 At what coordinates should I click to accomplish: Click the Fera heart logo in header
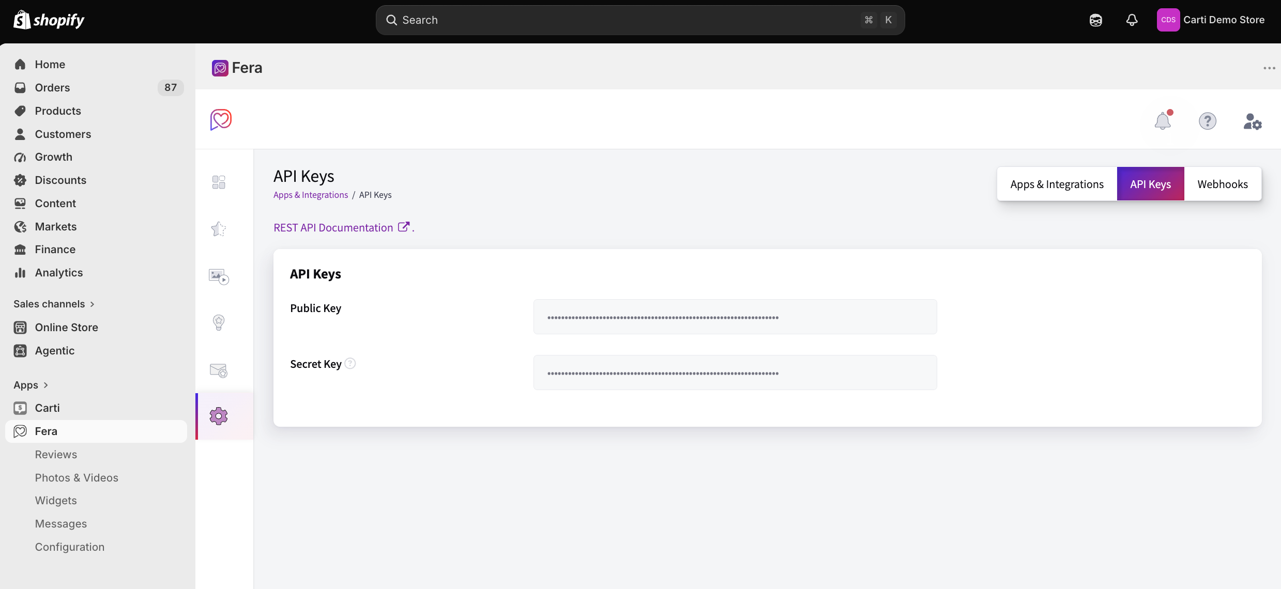[x=221, y=120]
